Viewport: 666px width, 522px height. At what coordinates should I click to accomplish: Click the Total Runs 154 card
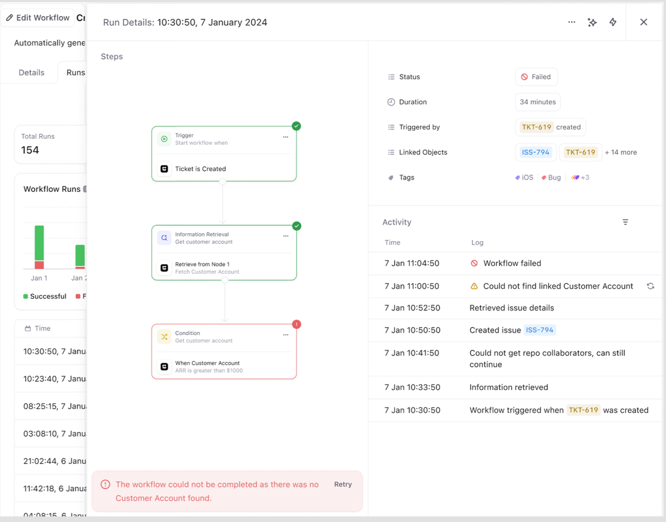pos(50,144)
